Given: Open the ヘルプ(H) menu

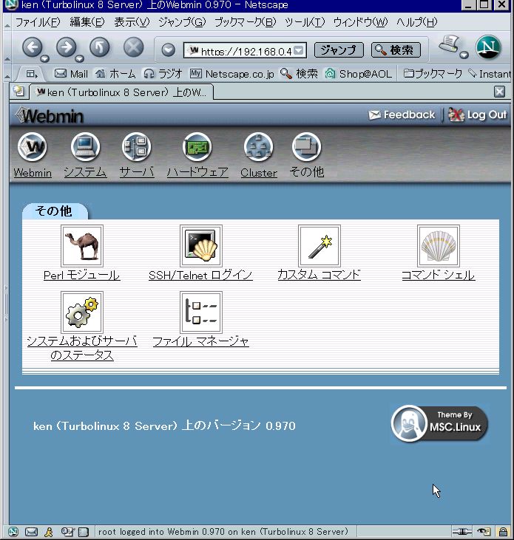Looking at the screenshot, I should click(x=417, y=22).
